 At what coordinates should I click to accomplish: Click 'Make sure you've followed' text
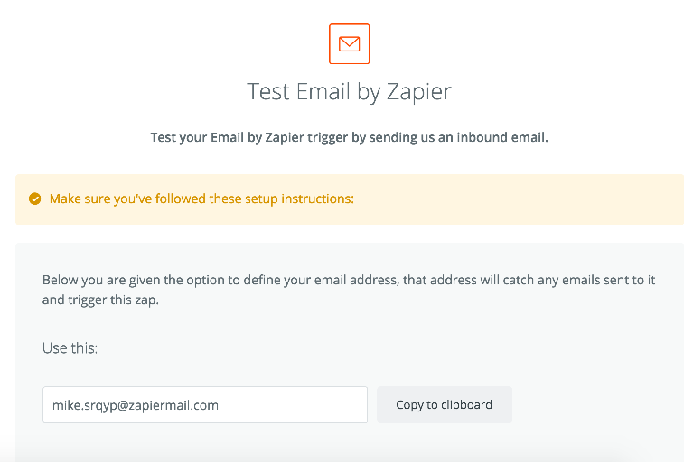pyautogui.click(x=127, y=199)
